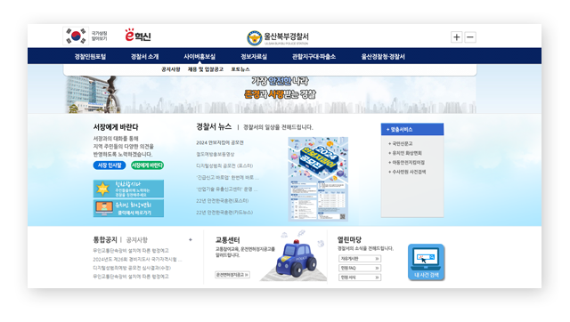The image size is (570, 322).
Task: Select the 공지사항 tab next to 통합공지
Action: click(x=136, y=240)
